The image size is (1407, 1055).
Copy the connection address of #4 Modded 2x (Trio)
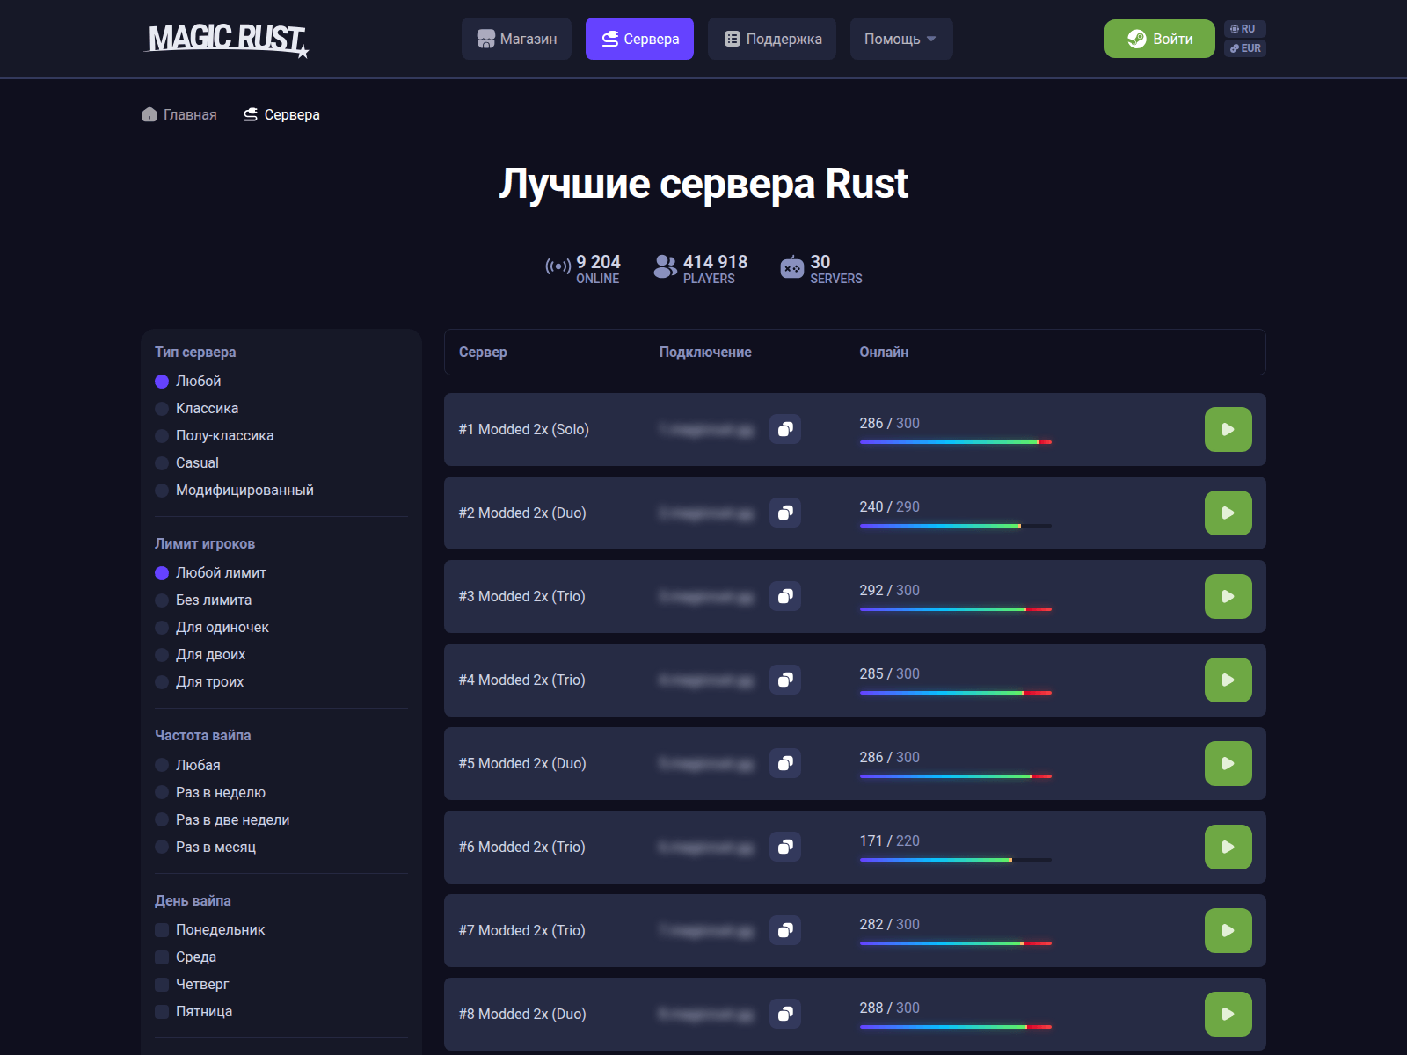pyautogui.click(x=786, y=680)
